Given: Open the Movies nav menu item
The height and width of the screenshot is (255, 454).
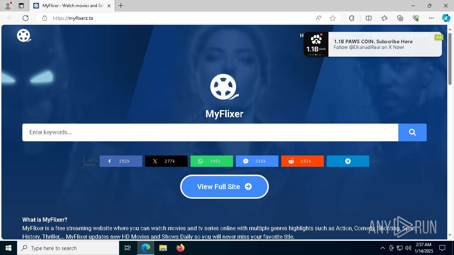Looking at the screenshot, I should click(339, 35).
